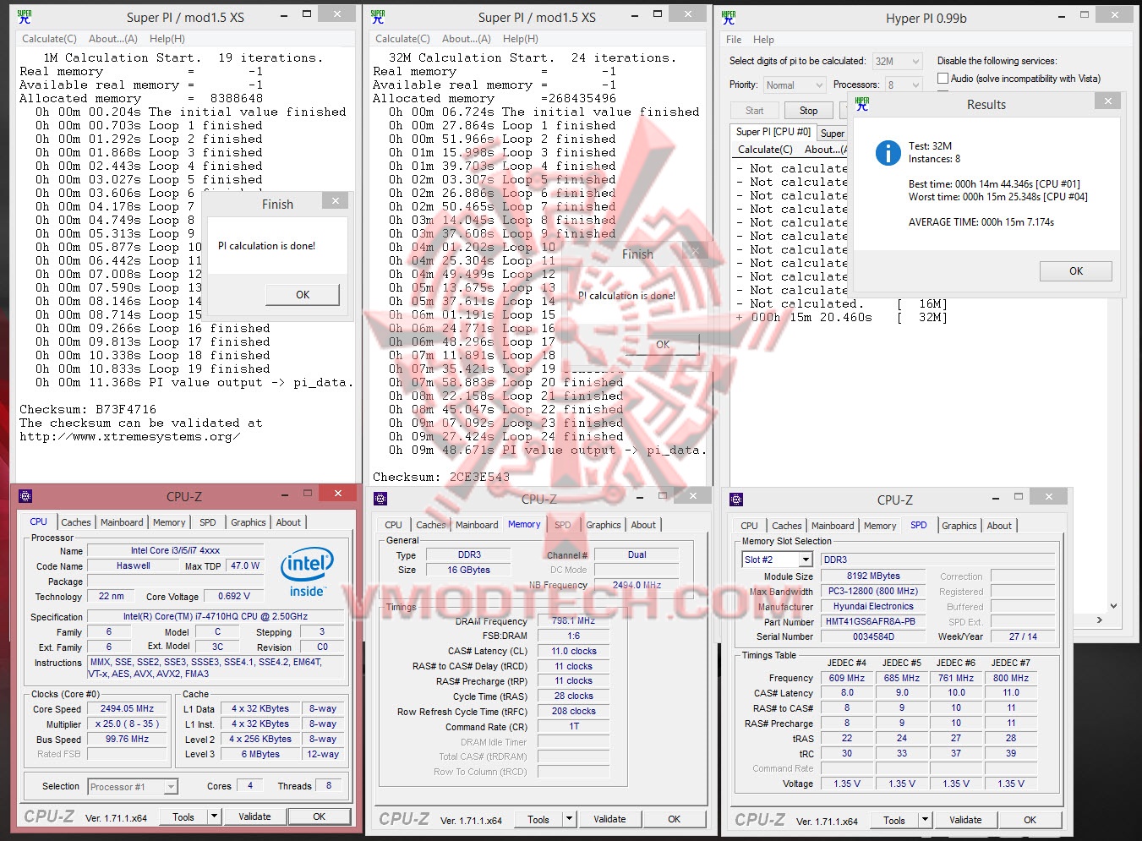The width and height of the screenshot is (1142, 841).
Task: Click the 'Haswell' code name value
Action: 134,566
